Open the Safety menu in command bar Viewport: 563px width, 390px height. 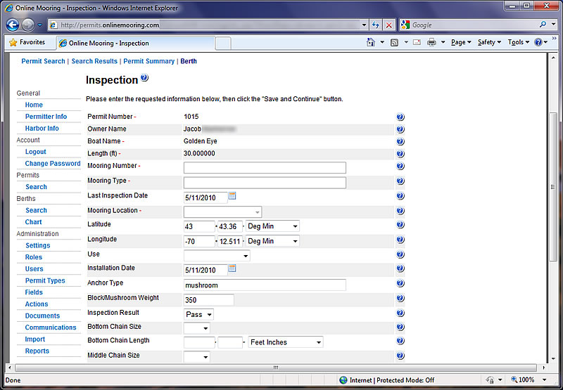coord(488,43)
